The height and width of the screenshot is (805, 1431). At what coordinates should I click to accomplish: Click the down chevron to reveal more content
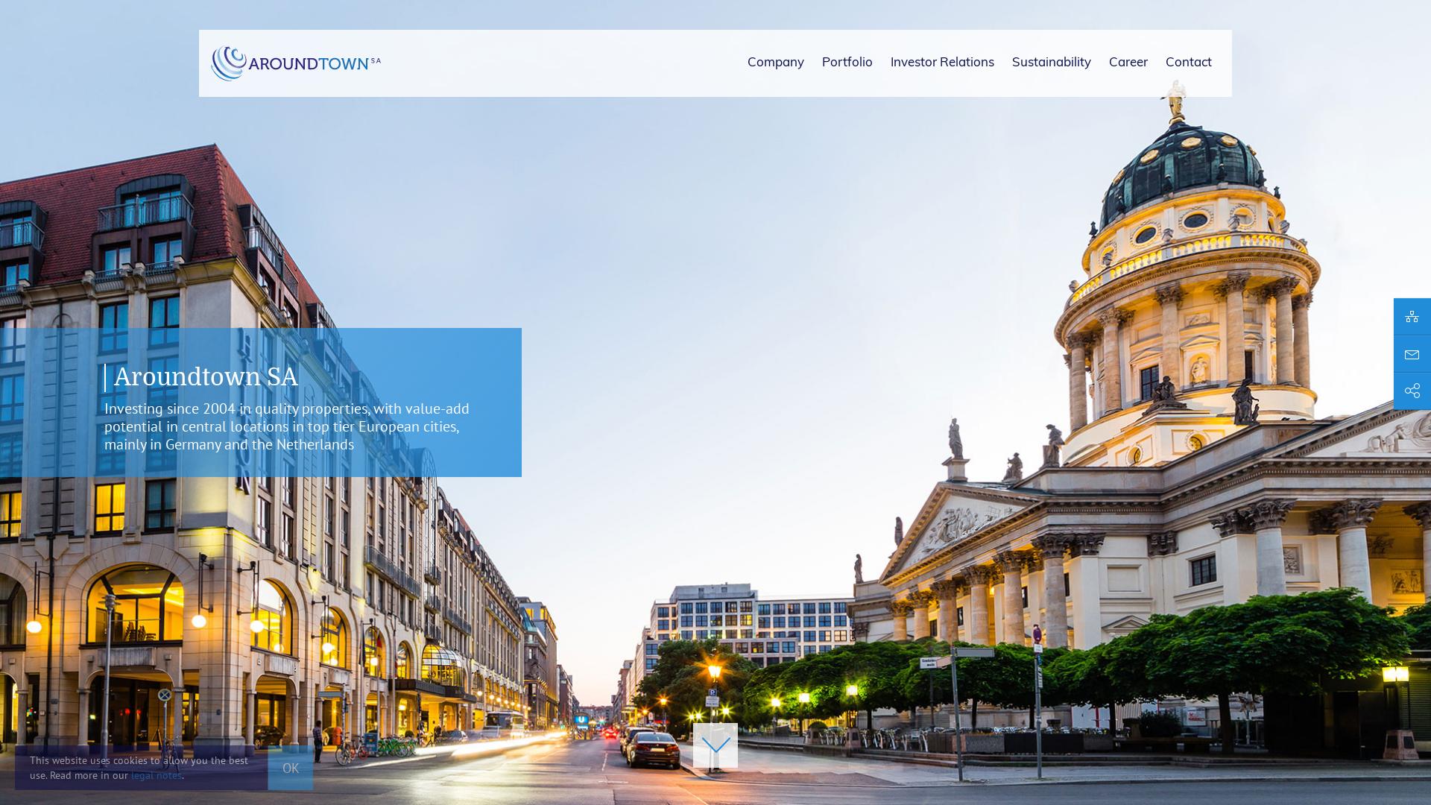[x=715, y=745]
